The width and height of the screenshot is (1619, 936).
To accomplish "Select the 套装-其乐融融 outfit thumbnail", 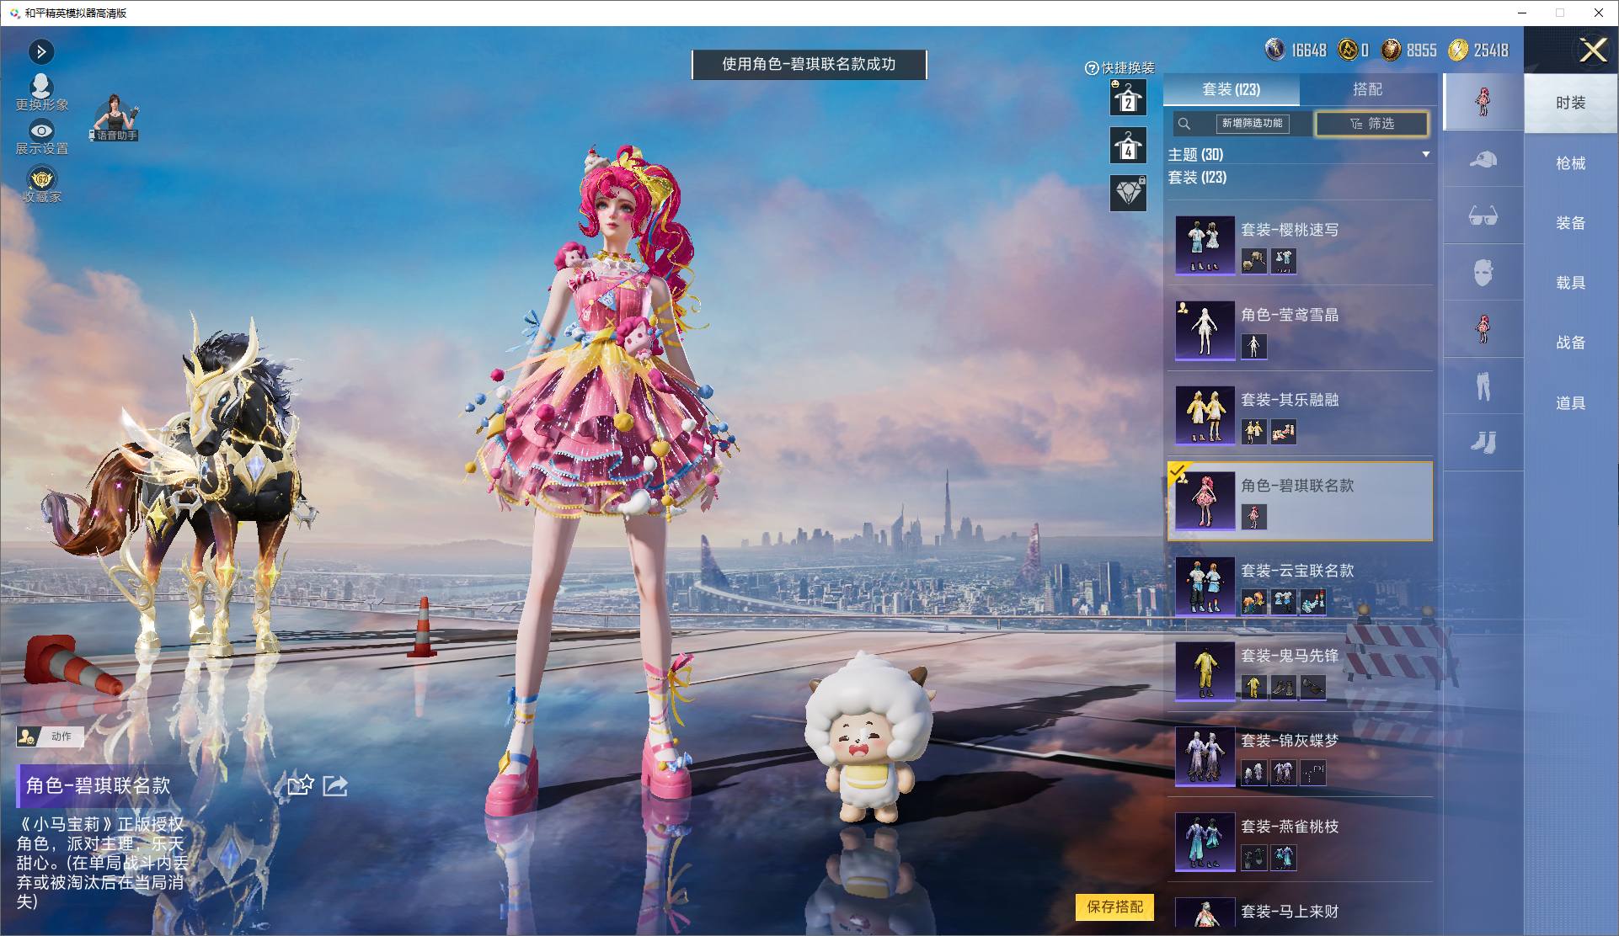I will point(1205,416).
